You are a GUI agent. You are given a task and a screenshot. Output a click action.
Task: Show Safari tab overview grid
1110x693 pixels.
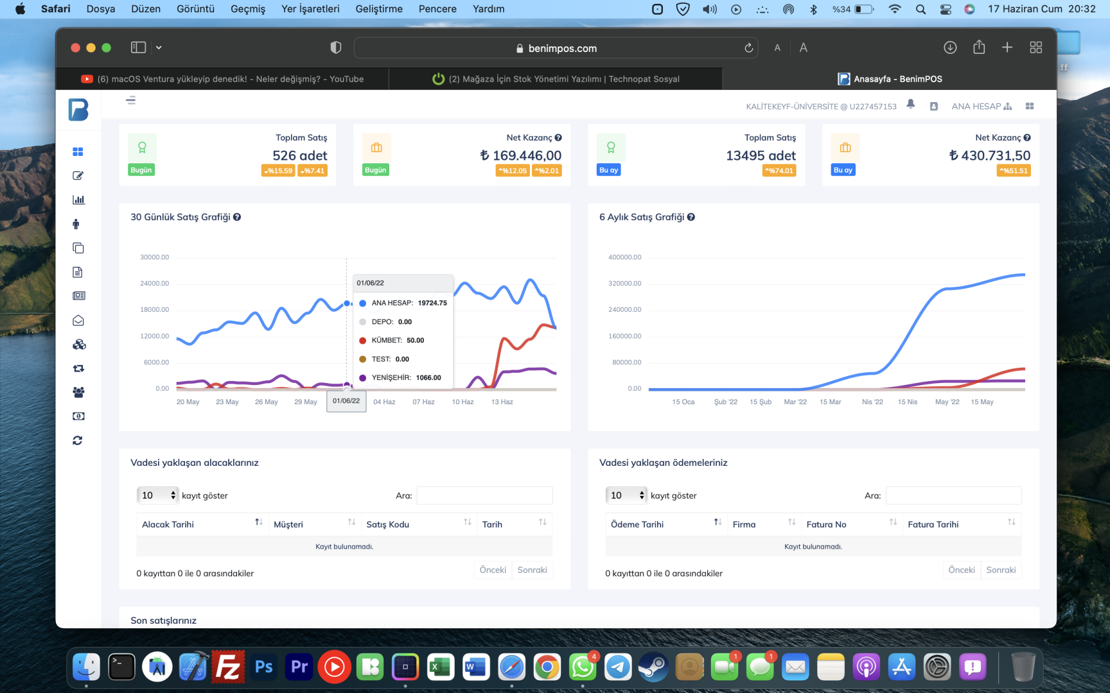coord(1035,47)
